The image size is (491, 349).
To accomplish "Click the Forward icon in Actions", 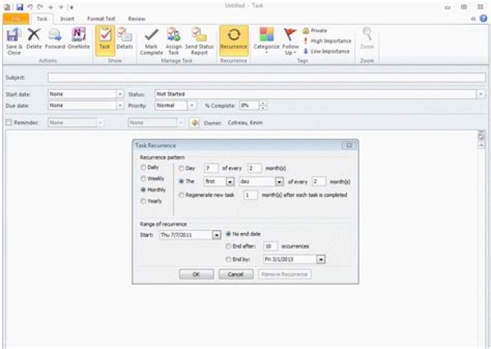I will 55,39.
